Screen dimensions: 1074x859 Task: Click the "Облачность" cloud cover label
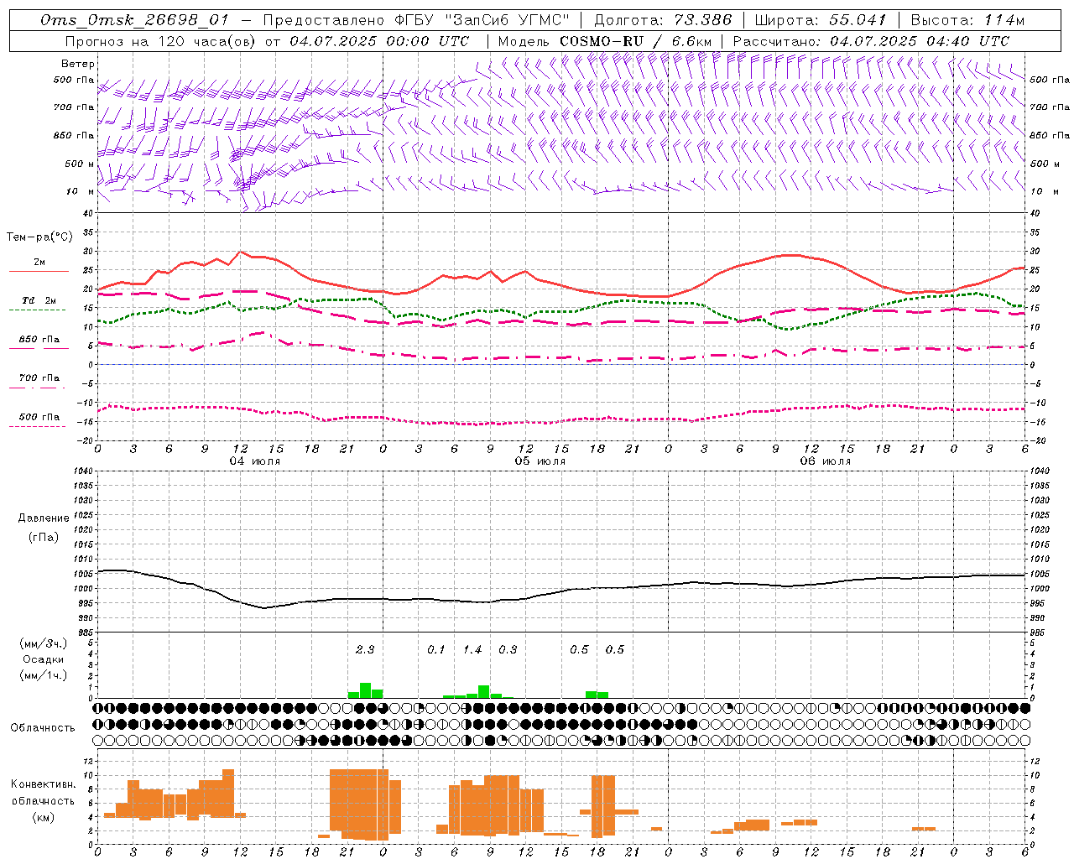(x=43, y=727)
